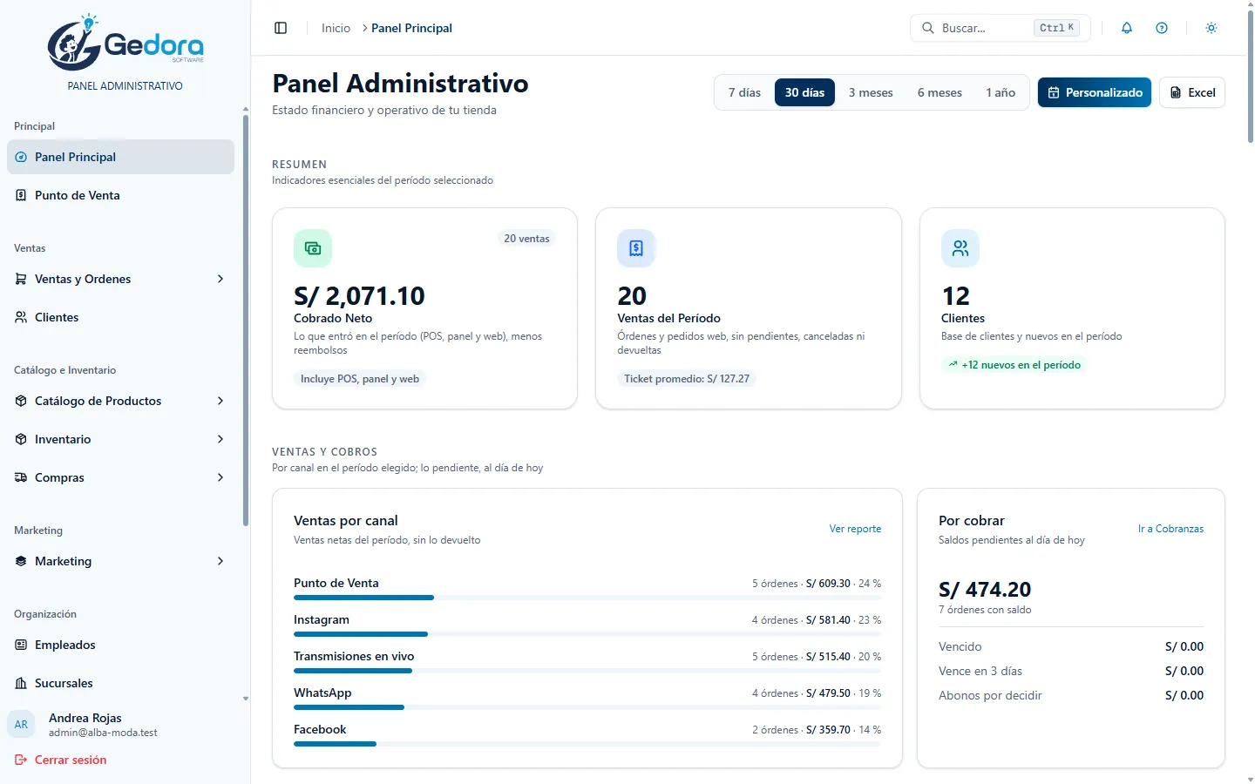This screenshot has width=1255, height=784.
Task: Click the Cobrado Neto green cash icon
Action: coord(313,248)
